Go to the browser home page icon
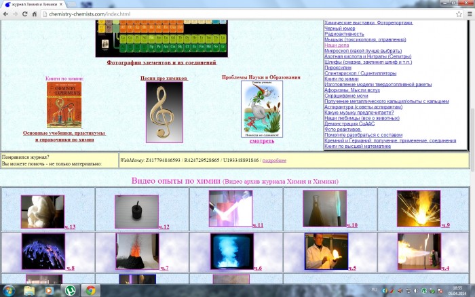This screenshot has width=475, height=297. click(35, 14)
